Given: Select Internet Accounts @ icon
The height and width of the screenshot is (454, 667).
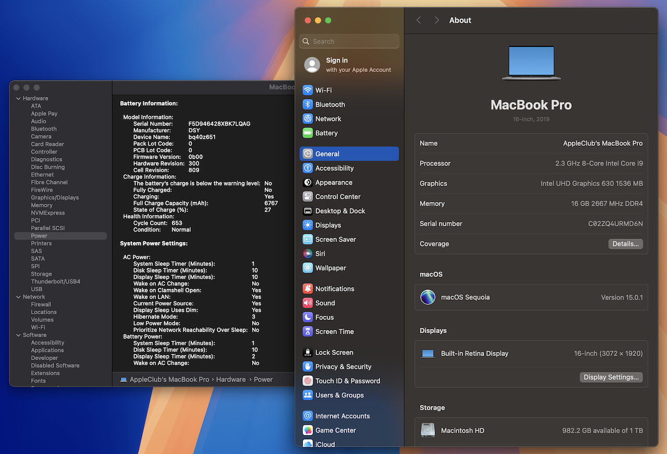Looking at the screenshot, I should (307, 416).
